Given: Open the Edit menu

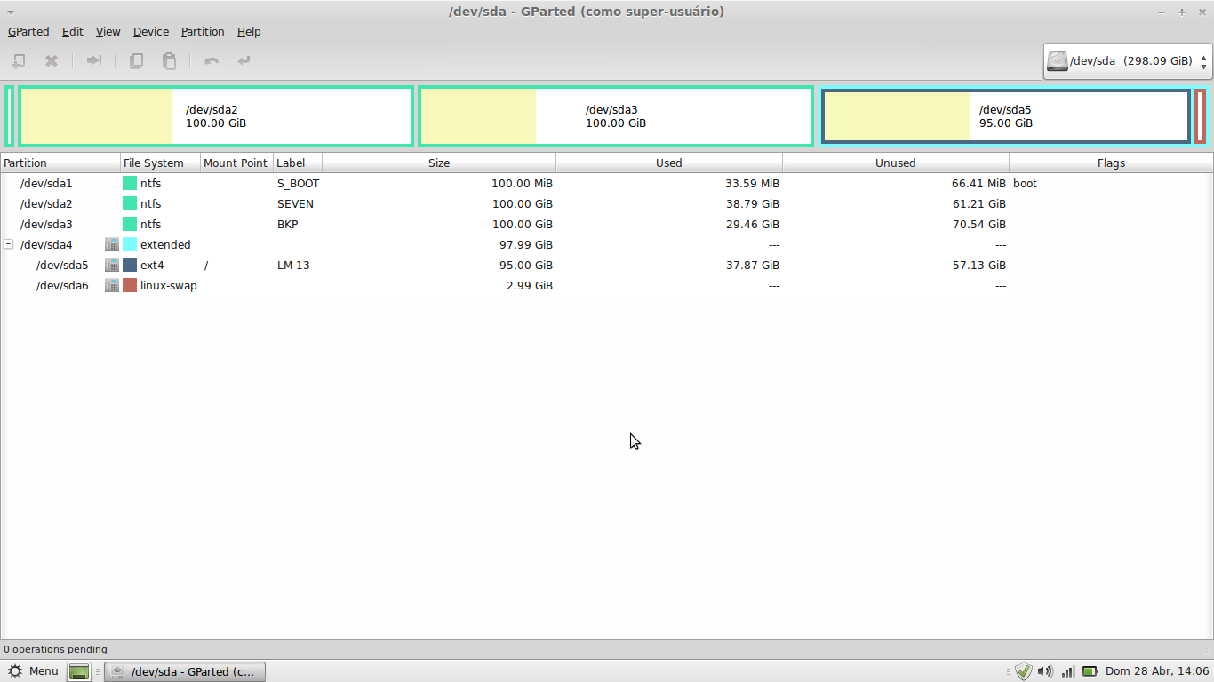Looking at the screenshot, I should coord(73,31).
